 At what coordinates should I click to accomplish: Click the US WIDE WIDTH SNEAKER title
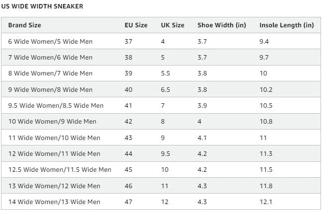pyautogui.click(x=42, y=6)
